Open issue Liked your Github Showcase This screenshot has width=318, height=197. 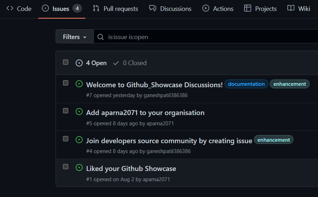(131, 169)
